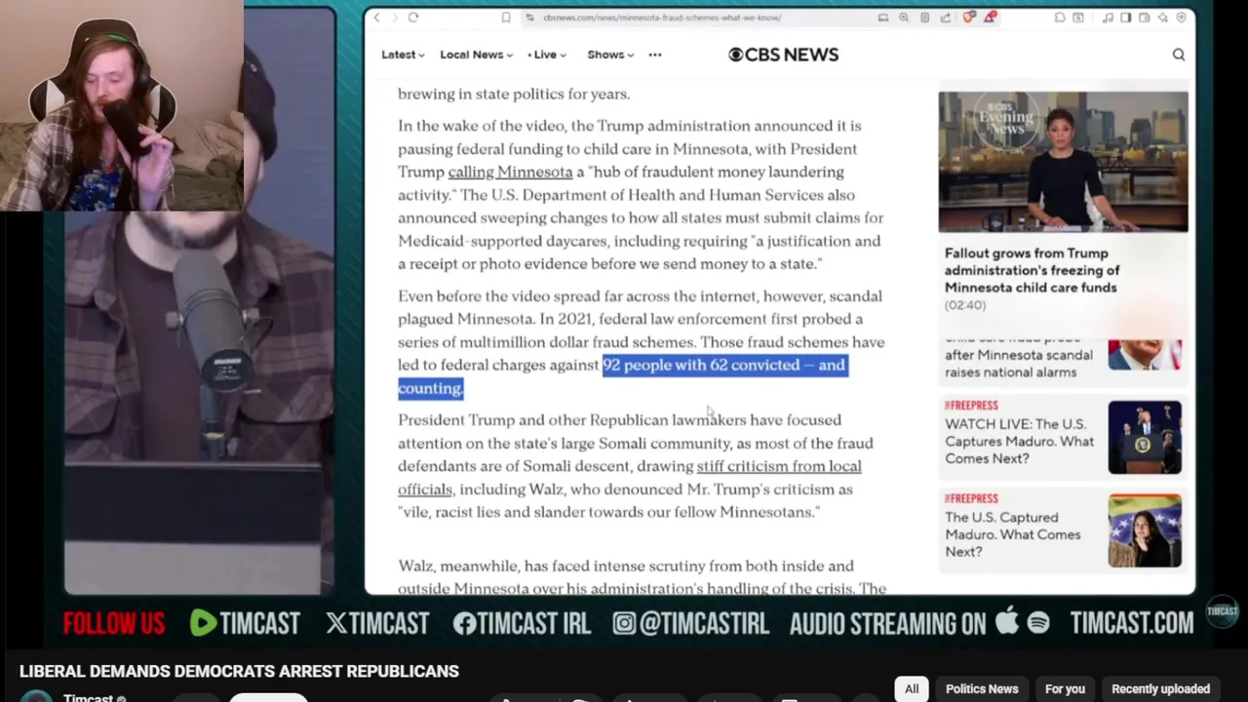1248x702 pixels.
Task: Play the CBS Evening News video thumbnail
Action: click(1063, 162)
